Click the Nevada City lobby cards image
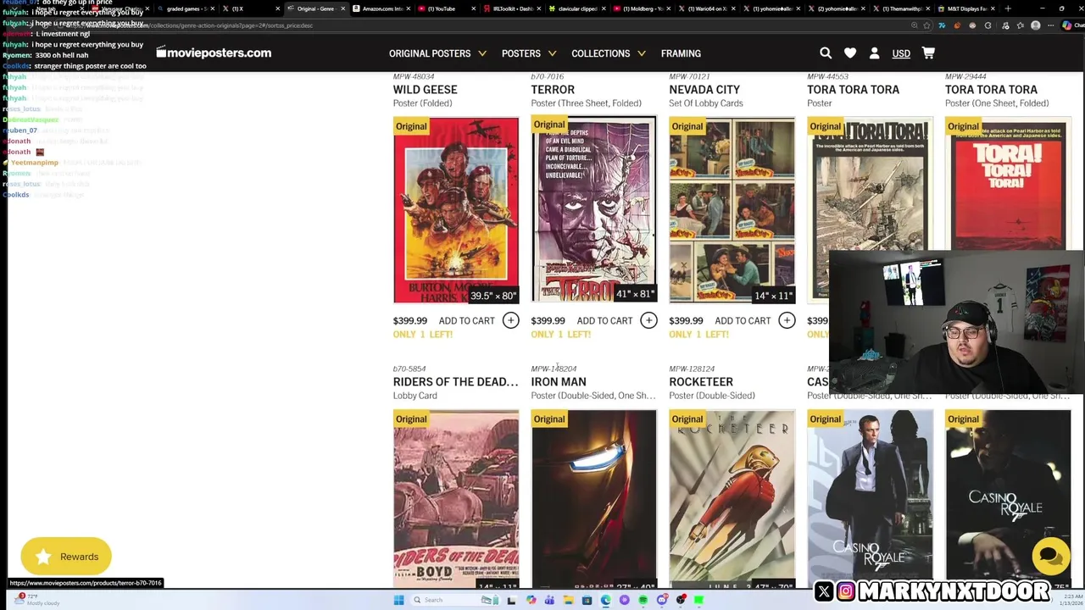 click(x=732, y=210)
